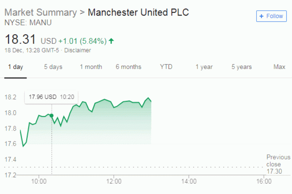The width and height of the screenshot is (292, 194).
Task: Click the 18.31 current price
Action: pos(20,40)
